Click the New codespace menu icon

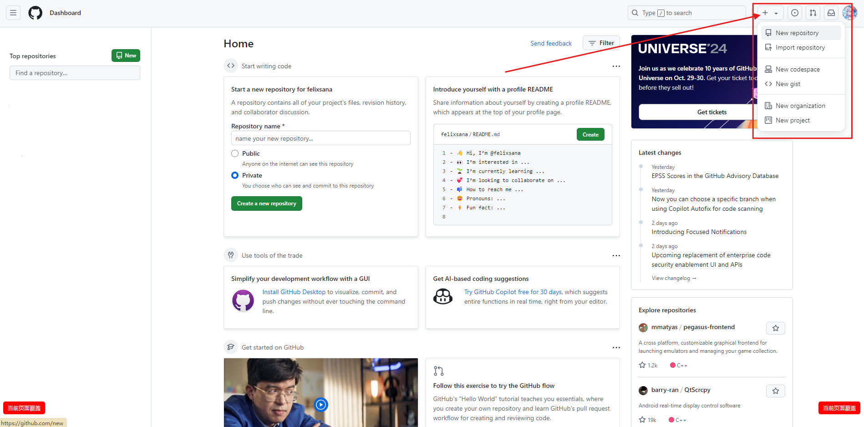click(768, 69)
